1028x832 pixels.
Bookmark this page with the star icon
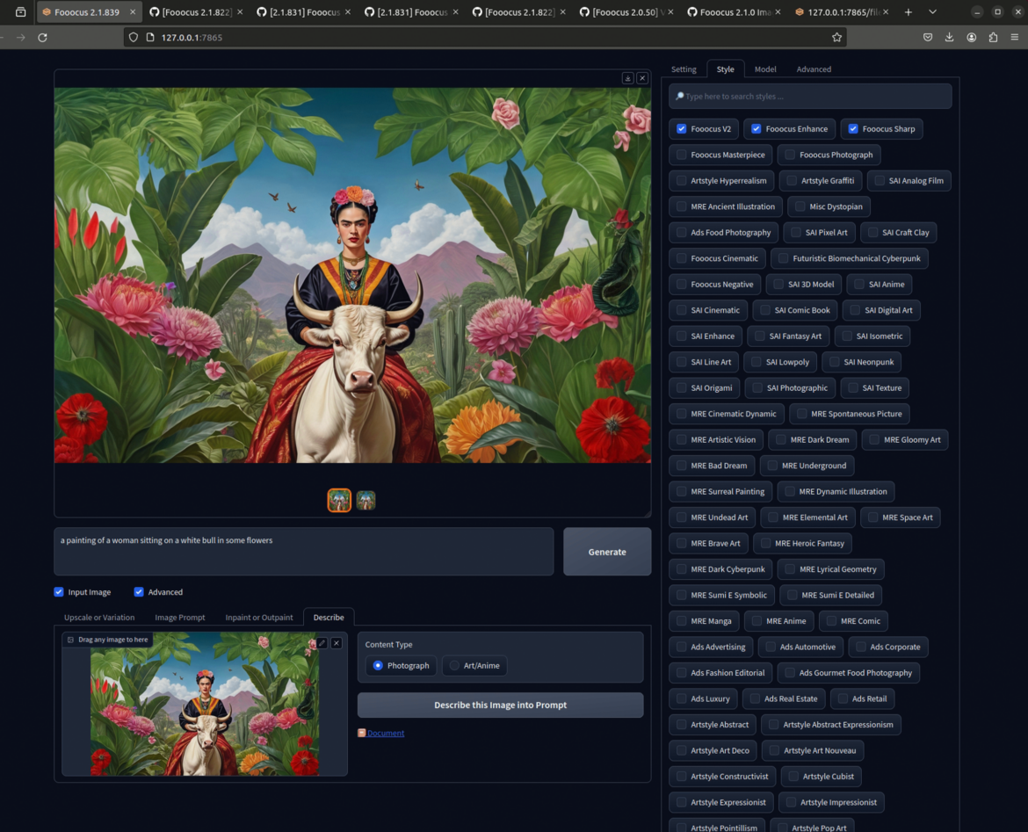(836, 38)
